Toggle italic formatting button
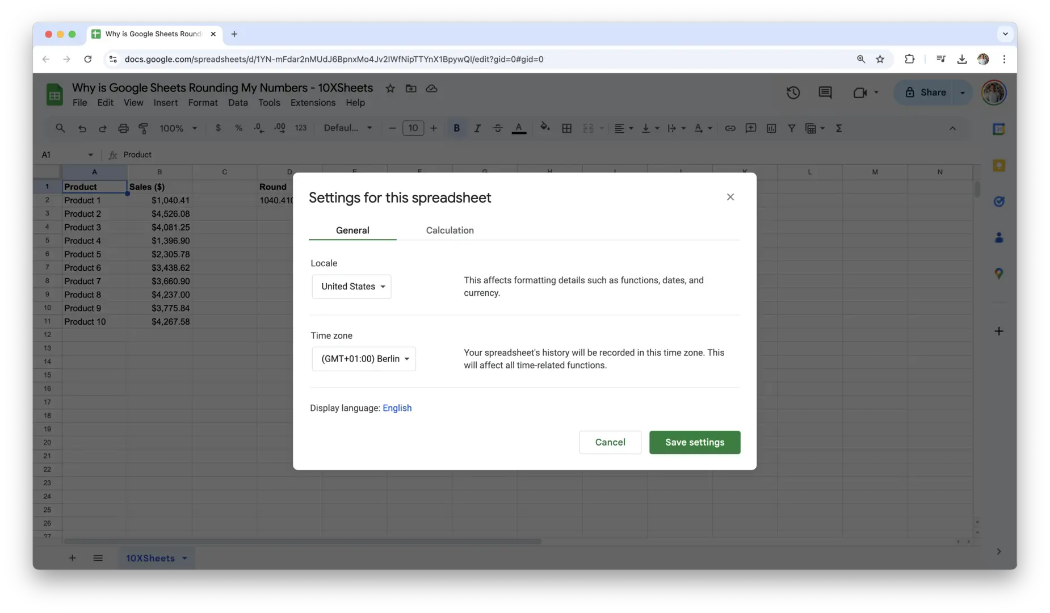 pos(477,128)
